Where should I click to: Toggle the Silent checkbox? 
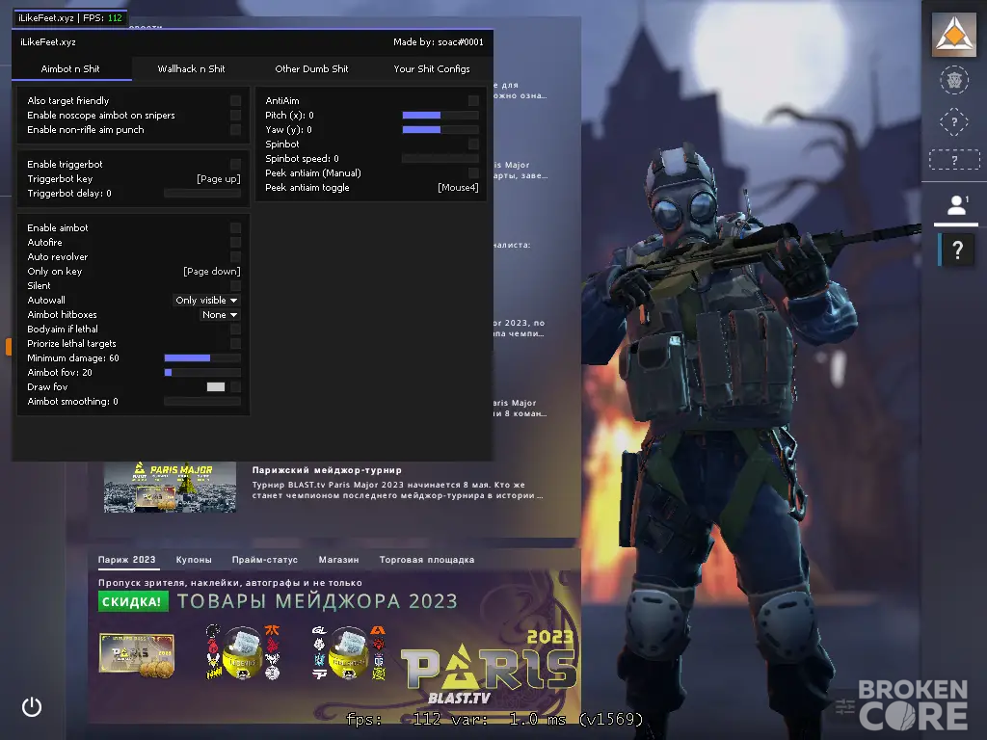point(235,285)
